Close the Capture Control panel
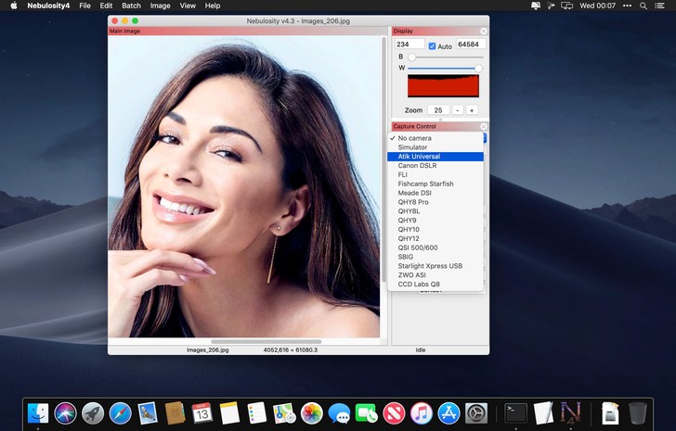The height and width of the screenshot is (431, 676). 483,126
